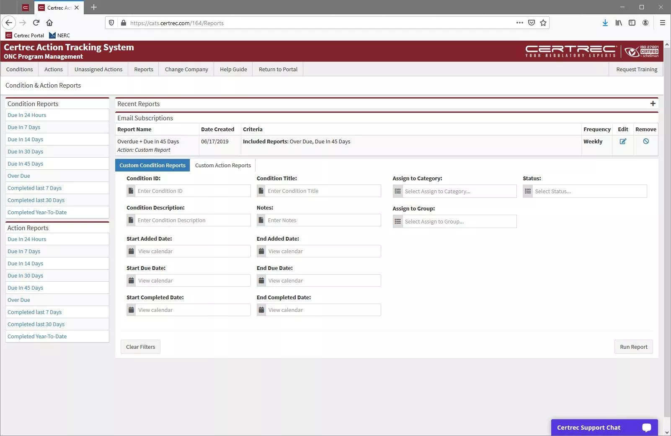This screenshot has height=436, width=671.
Task: Open Condition Reports Completed Year-To-Date
Action: coord(37,212)
